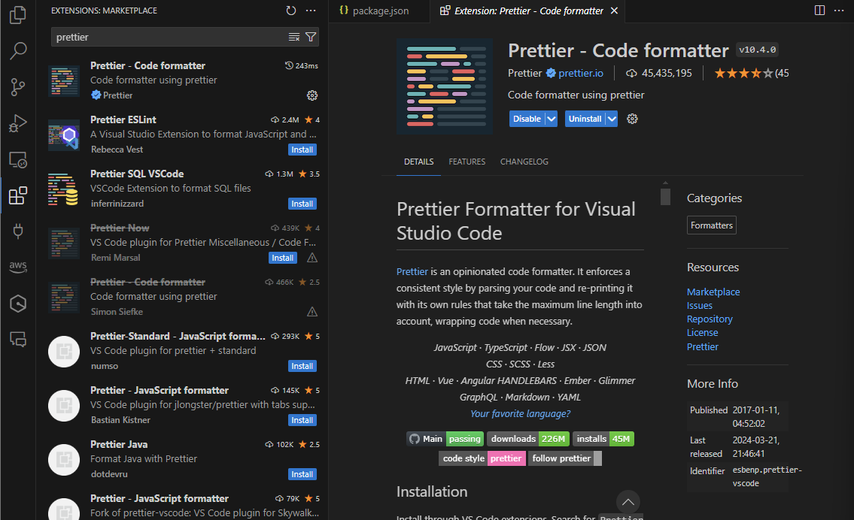Screen dimensions: 854x520
Task: Install Prettier SQL VSCode extension
Action: (x=302, y=204)
